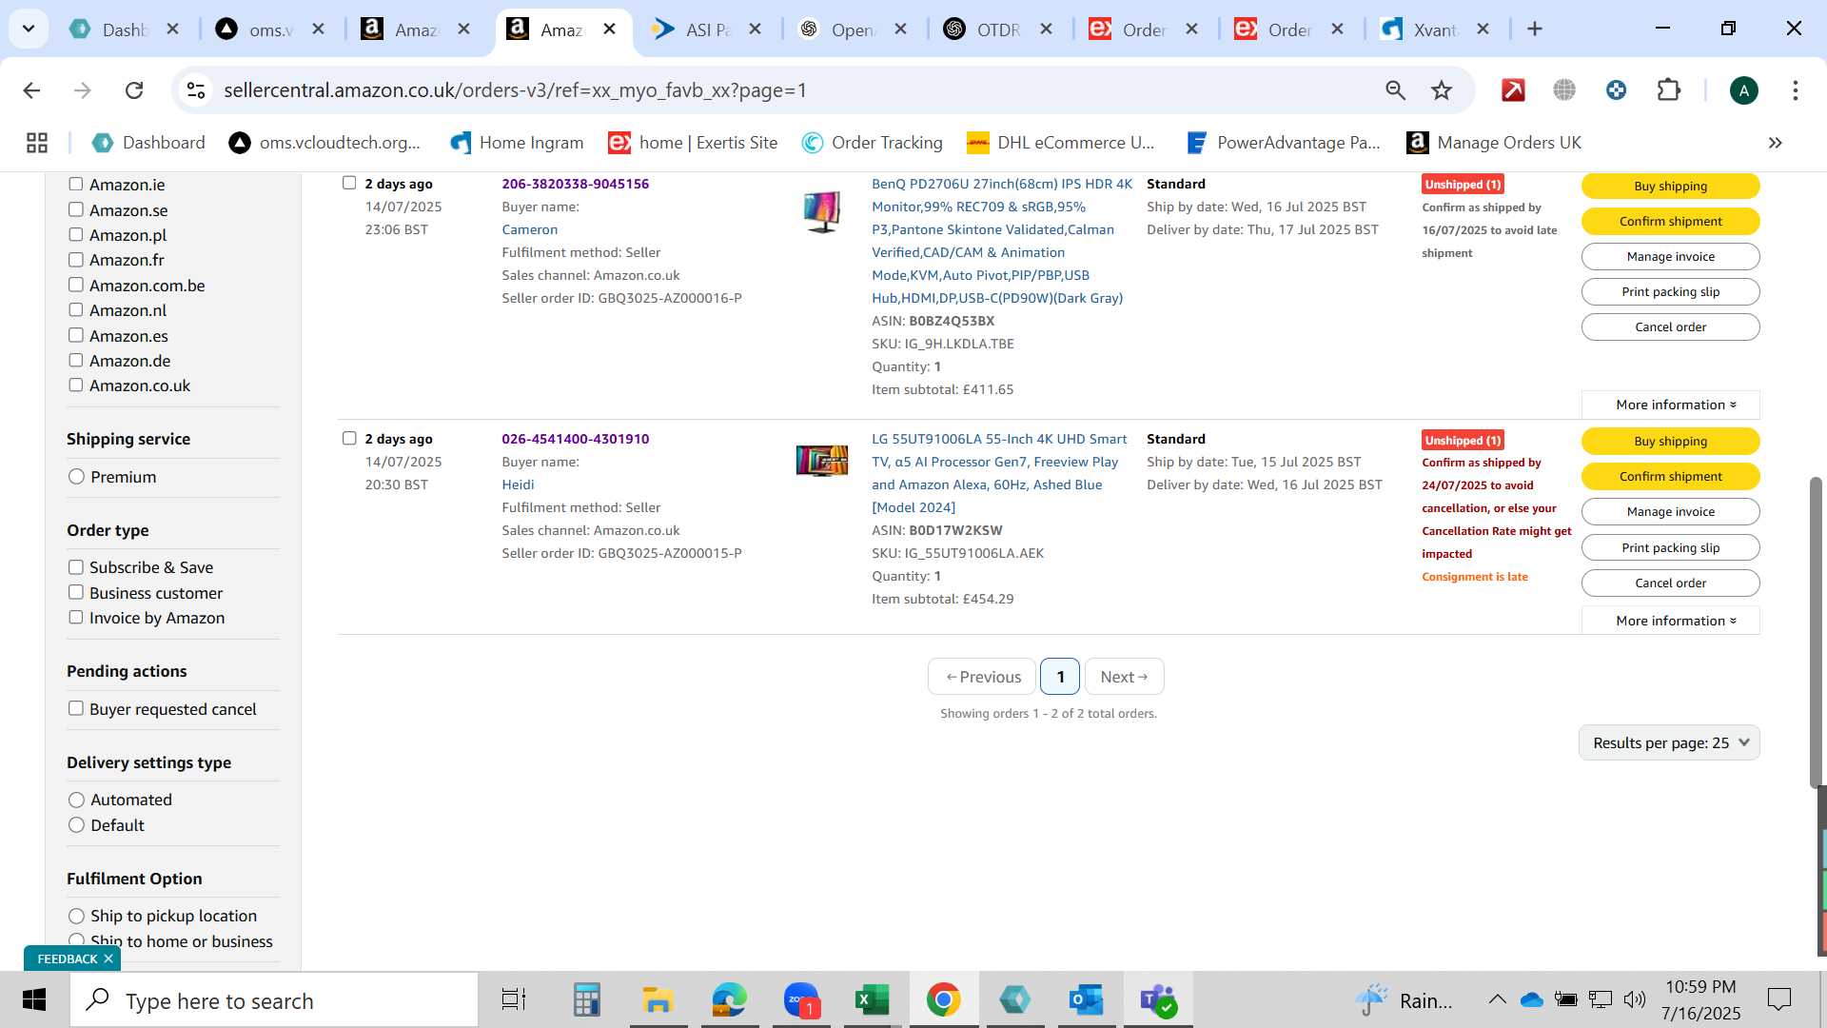Select the Premium shipping service radio

[x=77, y=477]
